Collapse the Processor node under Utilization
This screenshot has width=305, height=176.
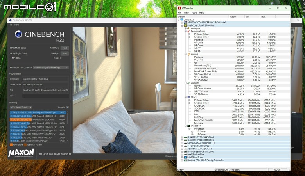coord(189,129)
